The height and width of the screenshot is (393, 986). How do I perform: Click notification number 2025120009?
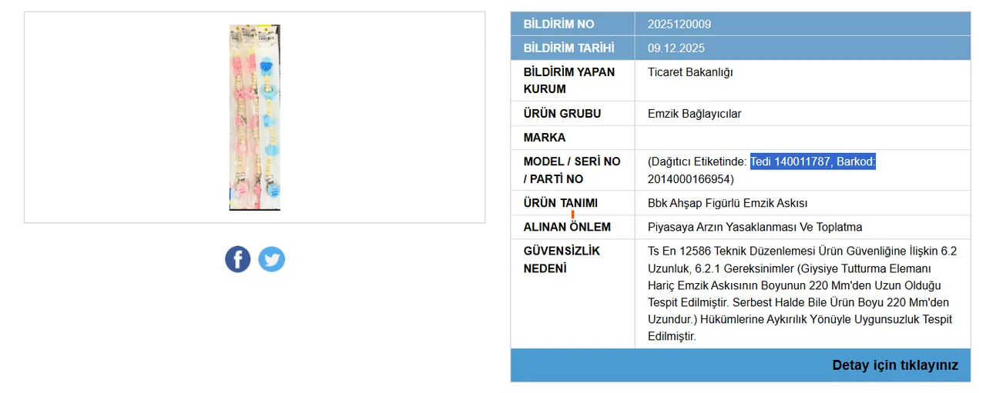679,24
